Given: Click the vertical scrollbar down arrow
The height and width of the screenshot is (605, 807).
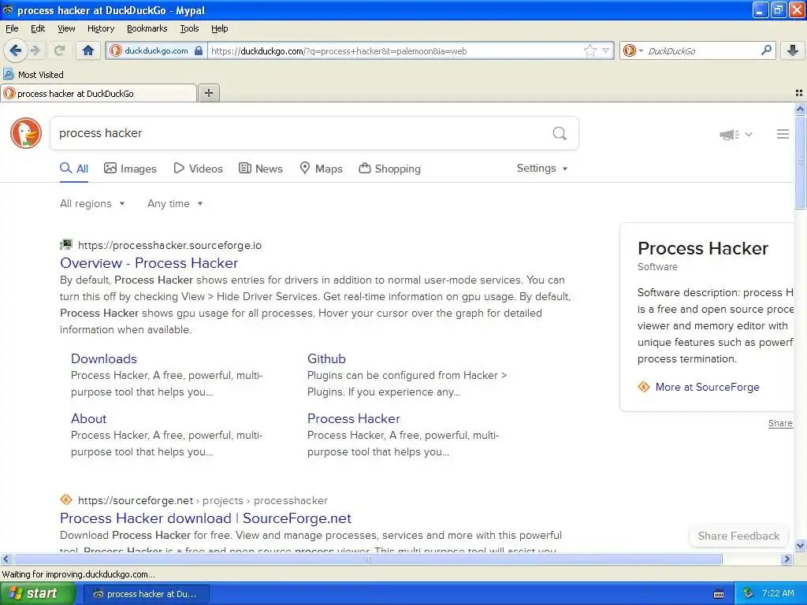Looking at the screenshot, I should click(x=800, y=545).
